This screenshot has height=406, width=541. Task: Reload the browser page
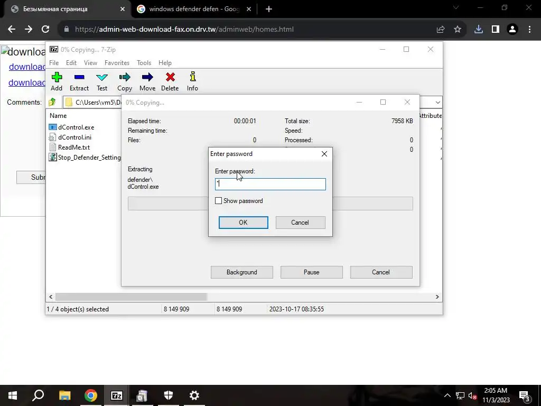pos(45,30)
